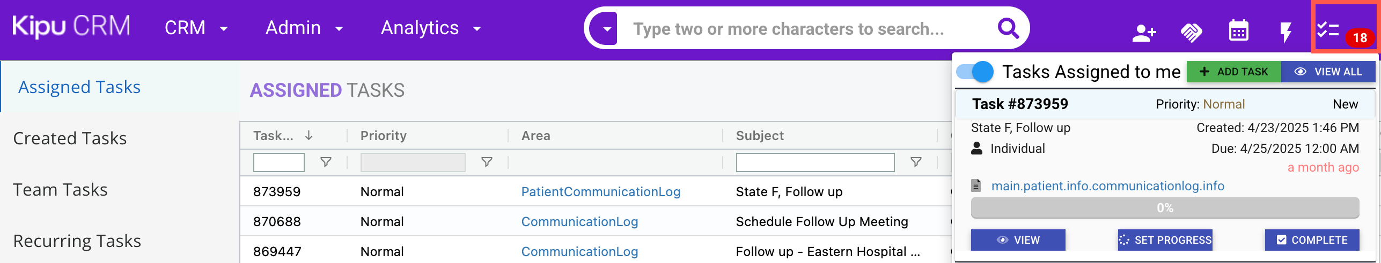Open the Priority column filter icon

coord(487,162)
